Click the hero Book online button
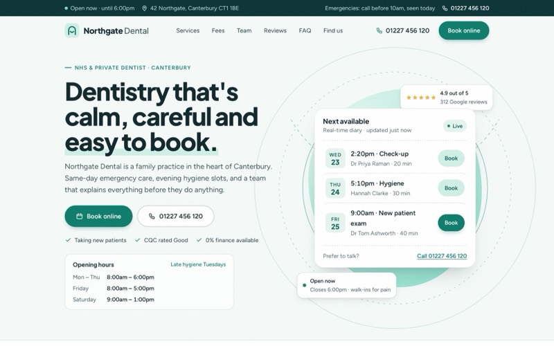The height and width of the screenshot is (346, 554). tap(98, 216)
